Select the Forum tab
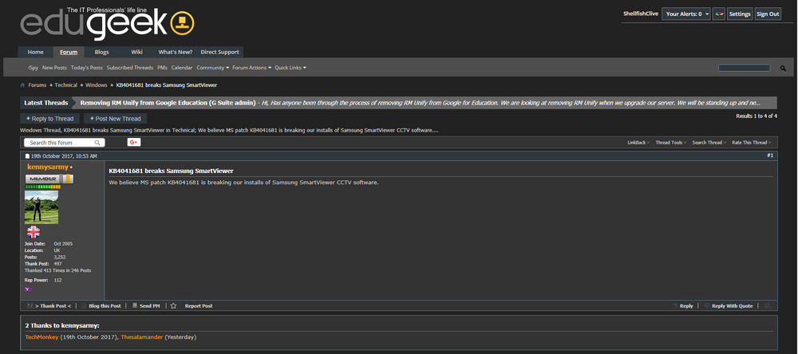The image size is (798, 354). 69,52
